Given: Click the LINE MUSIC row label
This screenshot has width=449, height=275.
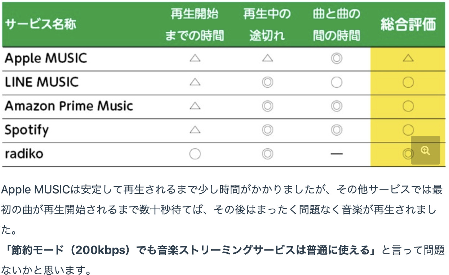Looking at the screenshot, I should (41, 82).
